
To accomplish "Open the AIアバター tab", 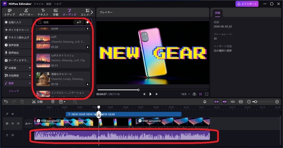I will click(x=26, y=12).
